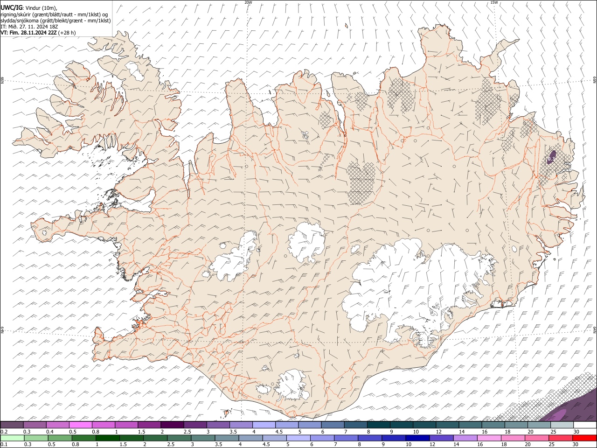Select the 'IT: Mið. 27. 11. 2024 18Z' line
Image resolution: width=597 pixels, height=448 pixels.
tap(29, 27)
